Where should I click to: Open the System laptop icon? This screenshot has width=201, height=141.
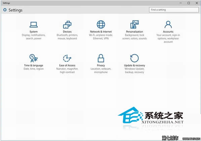[34, 25]
